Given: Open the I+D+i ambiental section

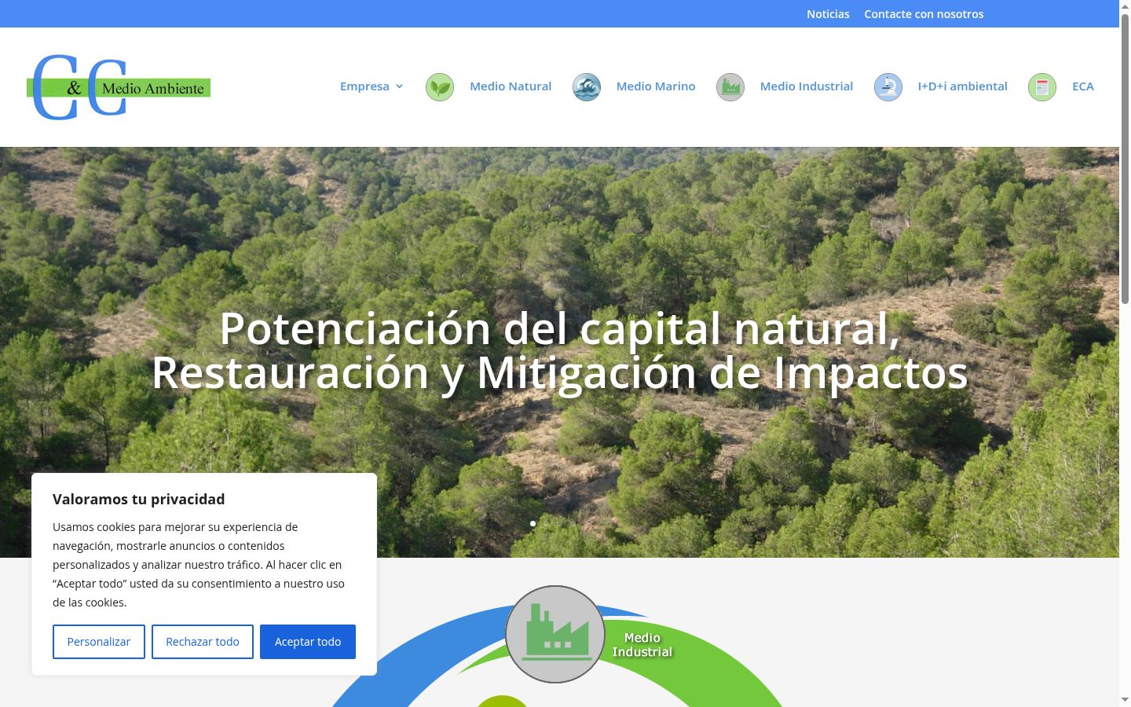Looking at the screenshot, I should click(963, 86).
